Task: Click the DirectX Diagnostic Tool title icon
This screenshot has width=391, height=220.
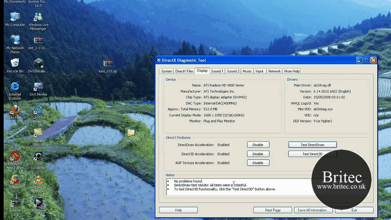Action: [159, 60]
